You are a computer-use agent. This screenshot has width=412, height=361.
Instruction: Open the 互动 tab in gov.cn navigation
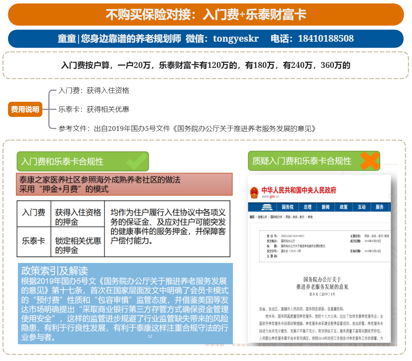click(362, 207)
